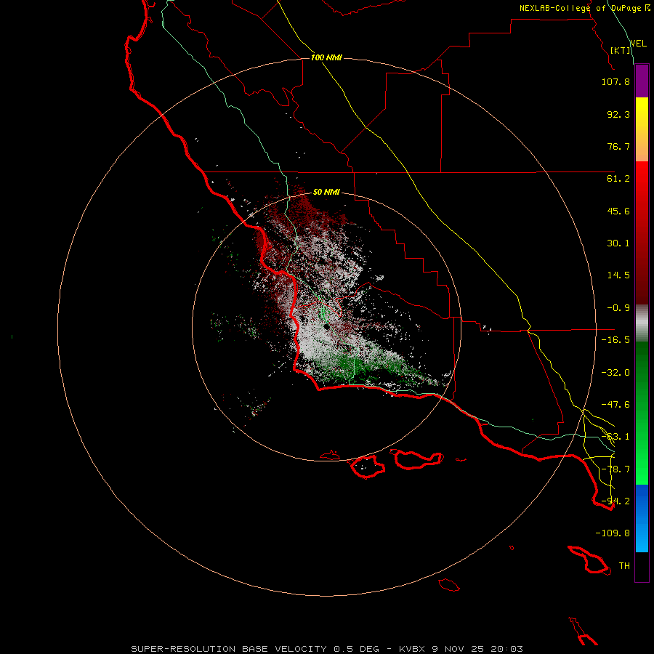Click the green segment of the color bar
This screenshot has width=654, height=654.
click(642, 413)
